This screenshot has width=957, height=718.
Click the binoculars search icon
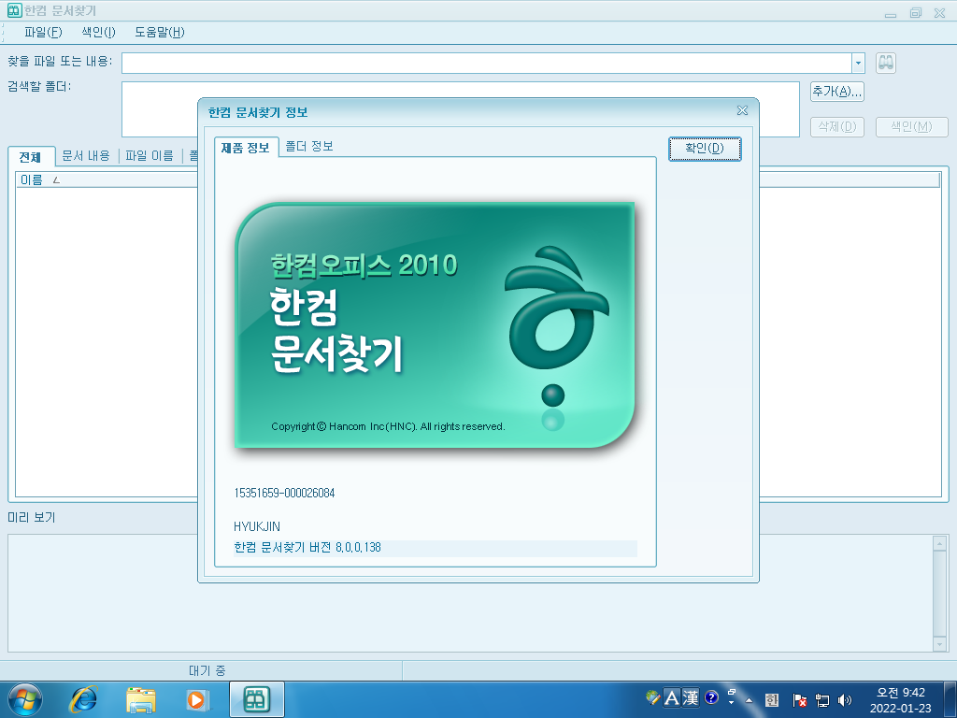tap(886, 63)
